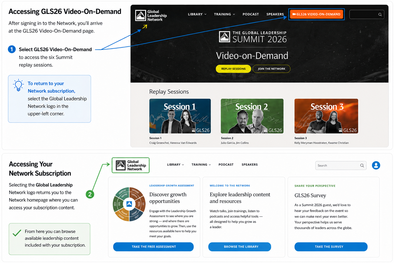Open the Session 3 replay thumbnail
This screenshot has height=263, width=394.
(x=326, y=116)
